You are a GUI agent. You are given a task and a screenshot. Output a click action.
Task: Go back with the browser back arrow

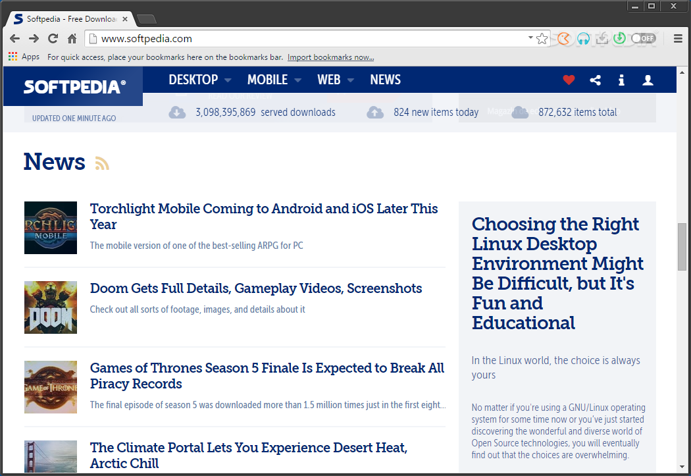pos(14,39)
